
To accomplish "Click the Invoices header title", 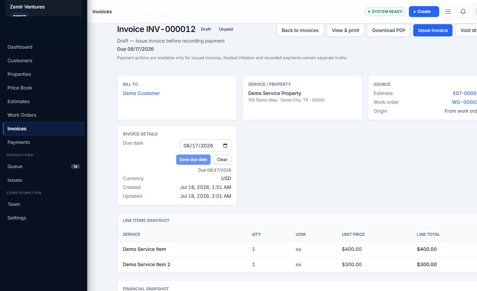I will [102, 12].
